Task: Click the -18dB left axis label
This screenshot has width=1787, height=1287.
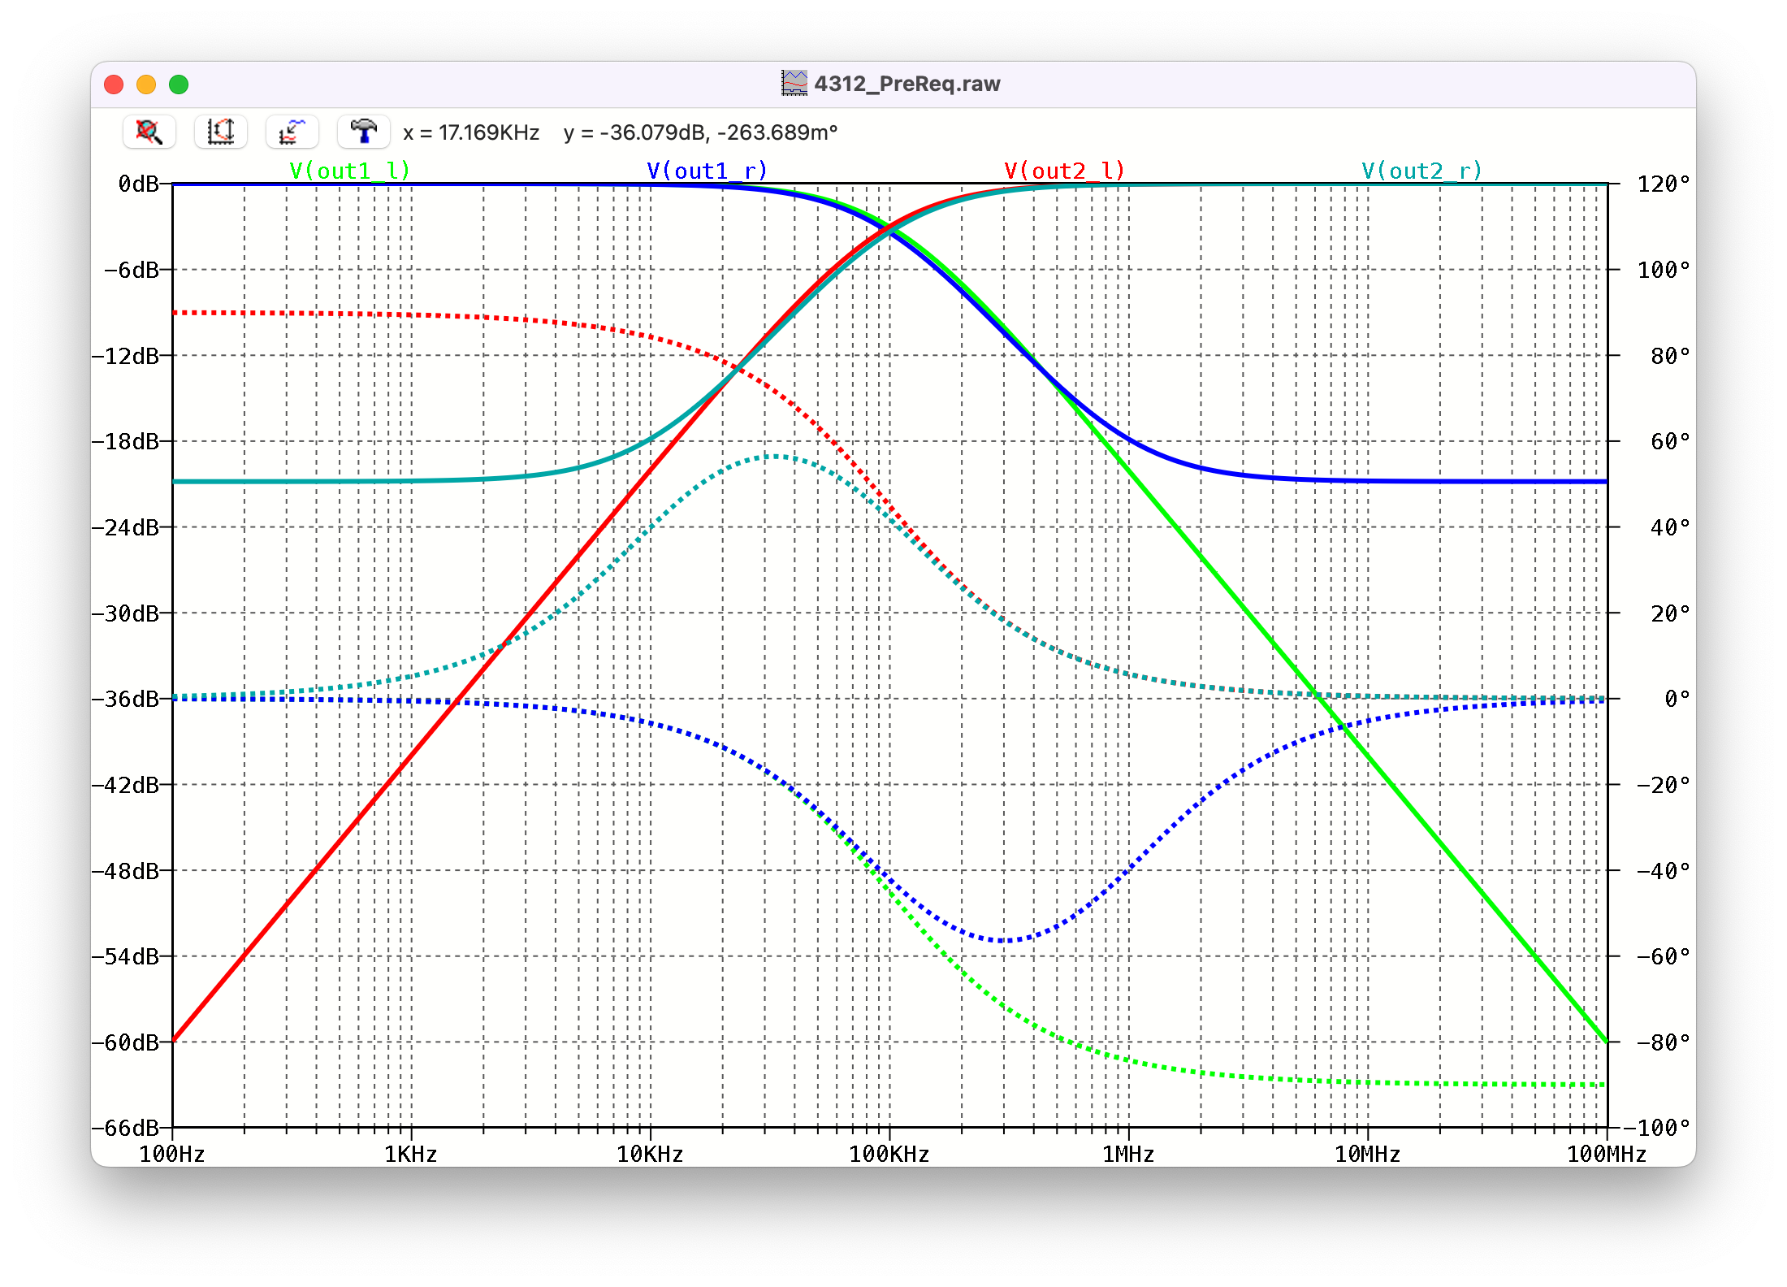Action: pos(126,441)
